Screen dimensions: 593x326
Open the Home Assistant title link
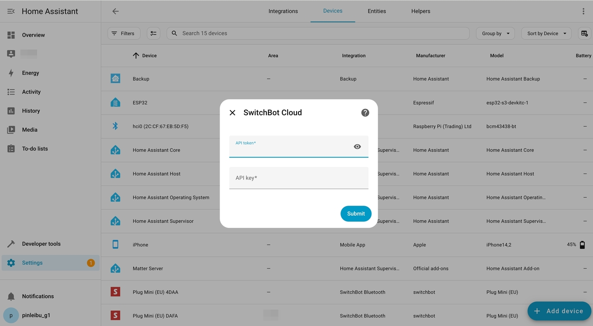coord(50,11)
